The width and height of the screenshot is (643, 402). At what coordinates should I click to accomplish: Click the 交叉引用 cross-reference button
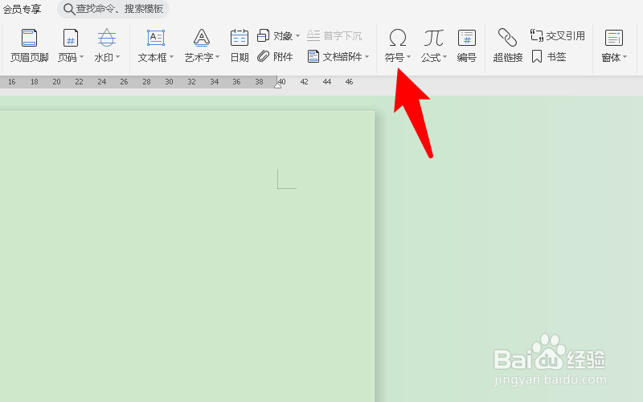point(557,35)
